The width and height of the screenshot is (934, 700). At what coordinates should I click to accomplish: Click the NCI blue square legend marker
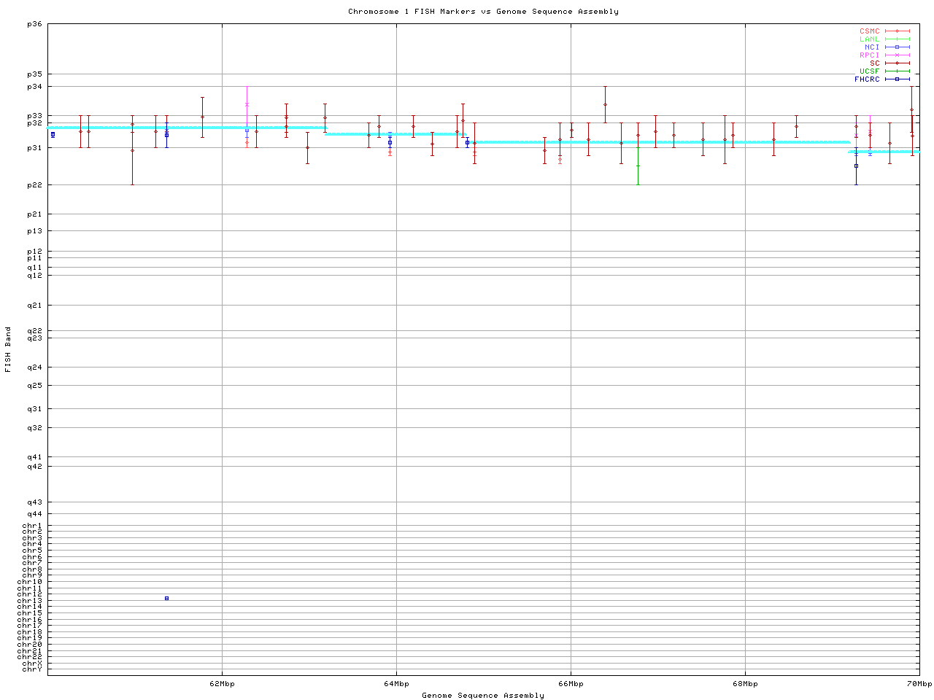click(897, 47)
